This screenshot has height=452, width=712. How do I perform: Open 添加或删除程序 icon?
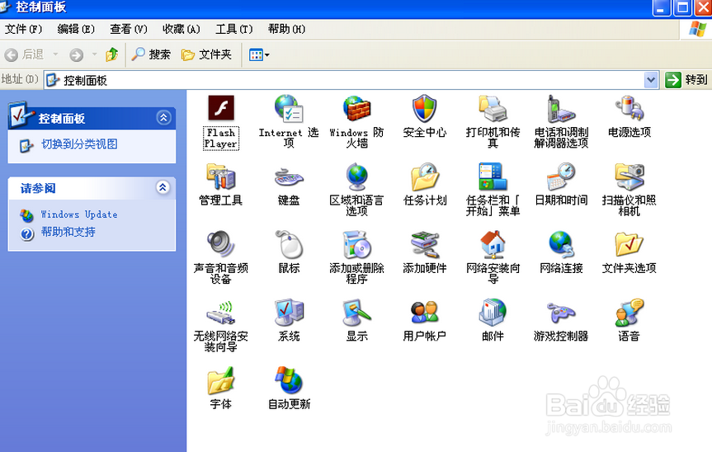pyautogui.click(x=357, y=245)
